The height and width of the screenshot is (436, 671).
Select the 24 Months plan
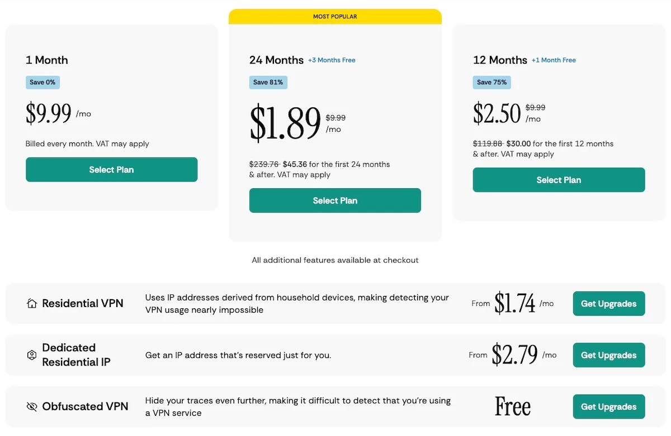335,200
